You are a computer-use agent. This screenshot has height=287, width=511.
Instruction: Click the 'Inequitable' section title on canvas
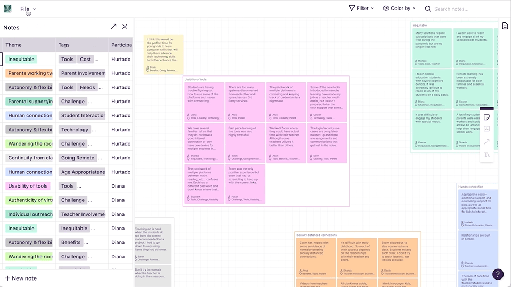pyautogui.click(x=419, y=25)
